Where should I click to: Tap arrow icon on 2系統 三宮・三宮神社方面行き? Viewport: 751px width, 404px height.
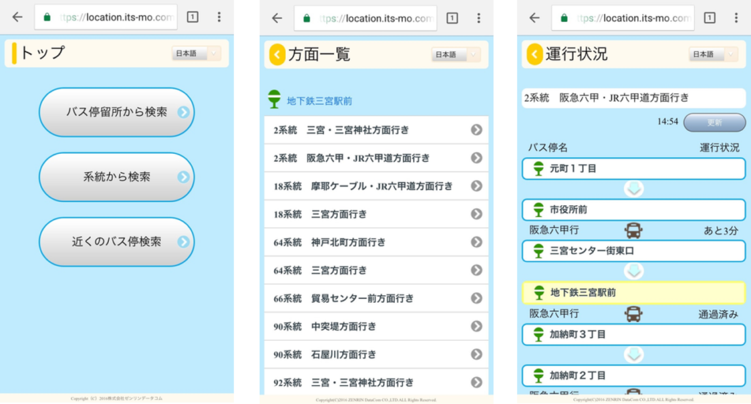476,130
